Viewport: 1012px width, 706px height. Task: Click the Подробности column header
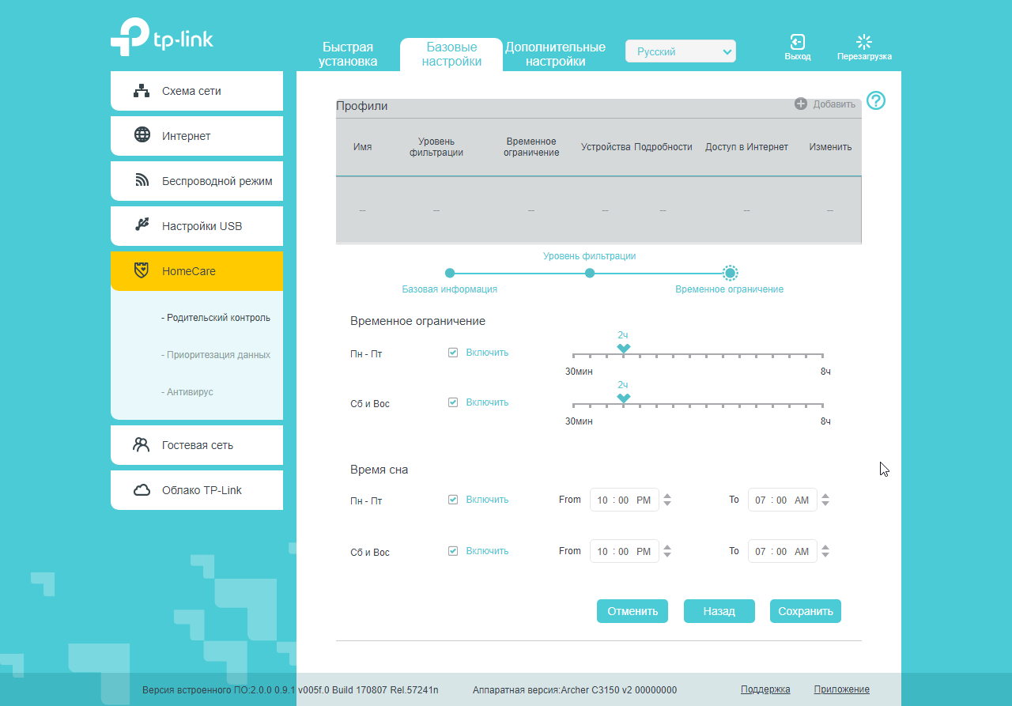[663, 147]
